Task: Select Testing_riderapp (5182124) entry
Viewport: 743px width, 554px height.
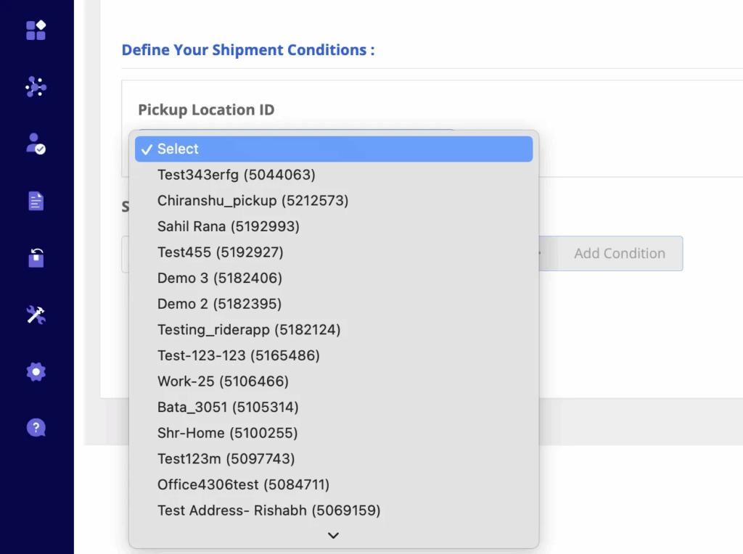Action: click(248, 329)
